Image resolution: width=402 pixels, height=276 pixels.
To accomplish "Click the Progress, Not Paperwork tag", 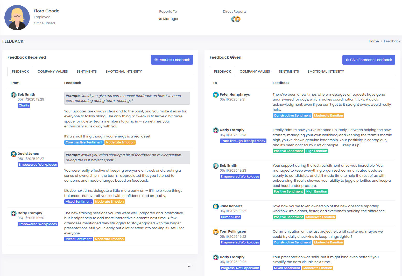I will coord(240,268).
